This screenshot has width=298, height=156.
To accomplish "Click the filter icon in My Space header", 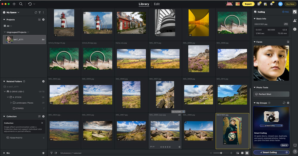I will pos(40,12).
